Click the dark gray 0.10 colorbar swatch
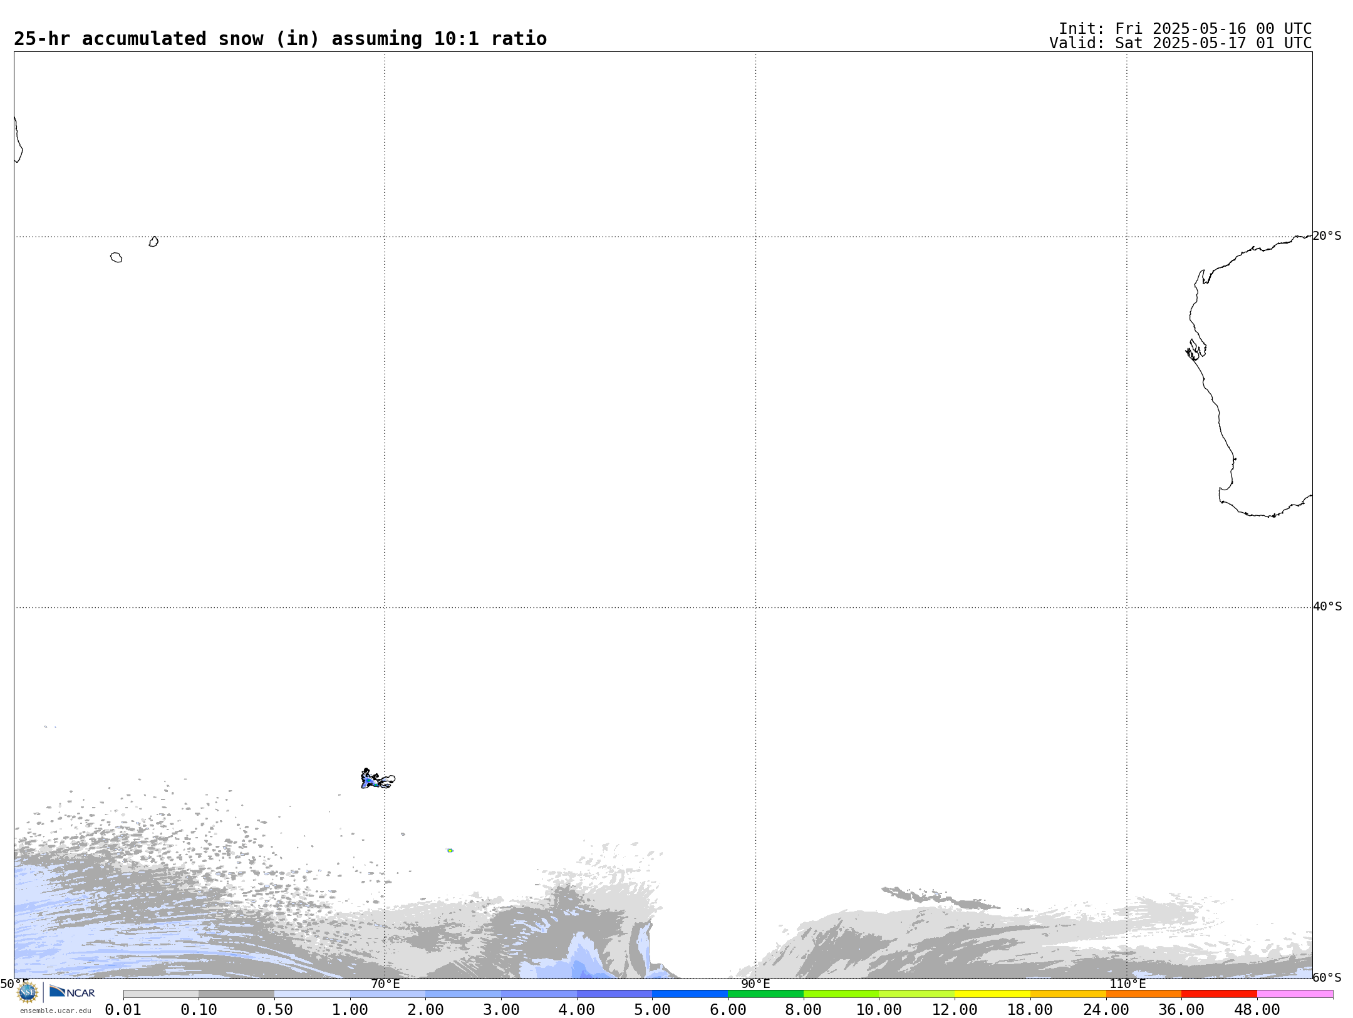Image resolution: width=1353 pixels, height=1018 pixels. pyautogui.click(x=237, y=994)
